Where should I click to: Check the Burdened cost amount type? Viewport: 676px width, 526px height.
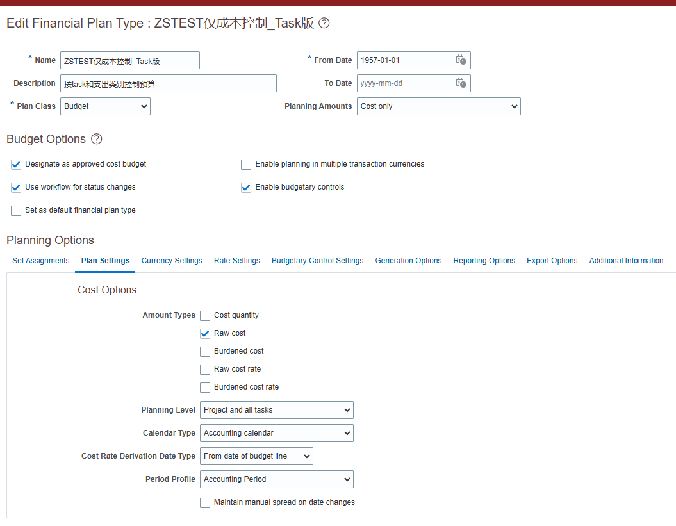(204, 351)
